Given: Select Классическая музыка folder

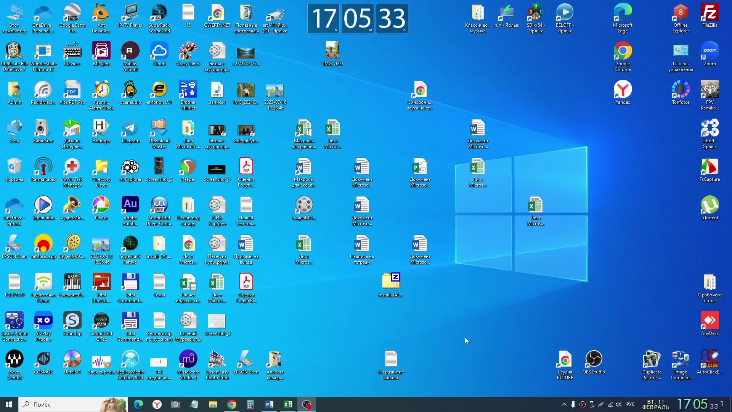Looking at the screenshot, I should 478,18.
